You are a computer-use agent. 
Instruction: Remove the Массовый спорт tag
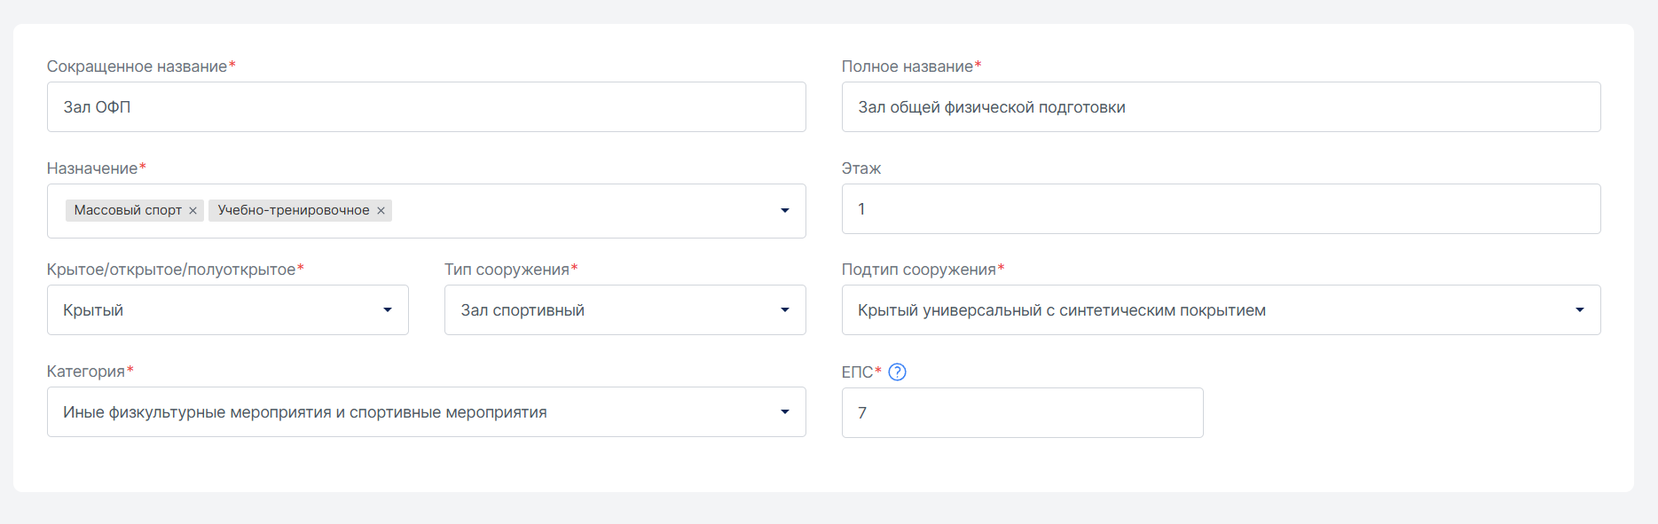pos(193,211)
